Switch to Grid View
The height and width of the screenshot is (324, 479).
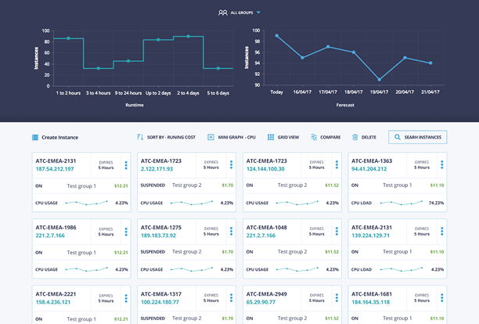[x=283, y=137]
